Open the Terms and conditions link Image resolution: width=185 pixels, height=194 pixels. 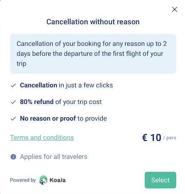(42, 138)
